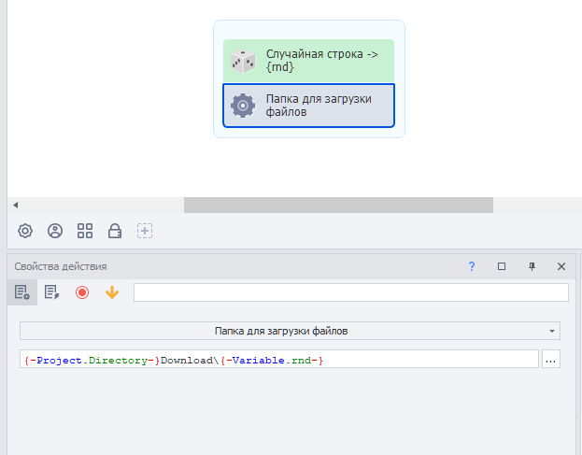The height and width of the screenshot is (455, 582).
Task: Click the empty text field in properties toolbar
Action: pos(351,292)
